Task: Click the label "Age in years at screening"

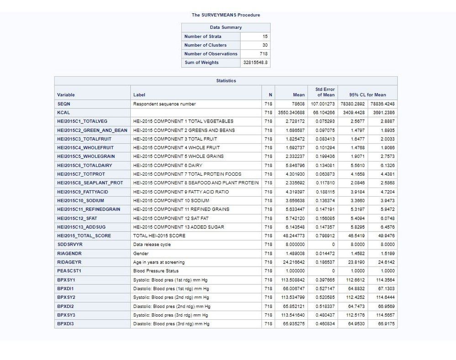Action: pos(159,263)
